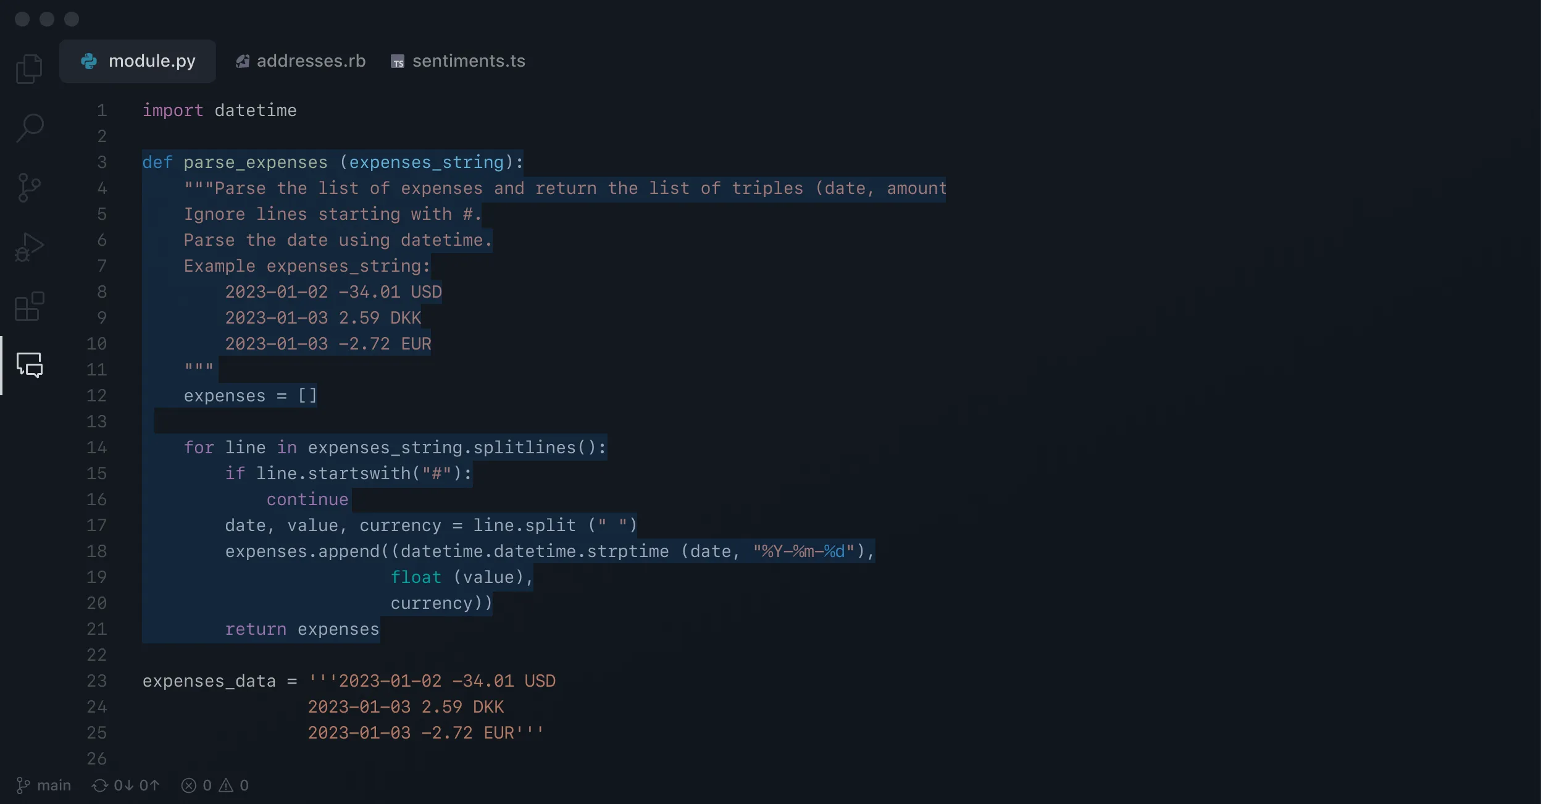The width and height of the screenshot is (1541, 804).
Task: Click the "in" keyword on line 14
Action: pyautogui.click(x=286, y=448)
